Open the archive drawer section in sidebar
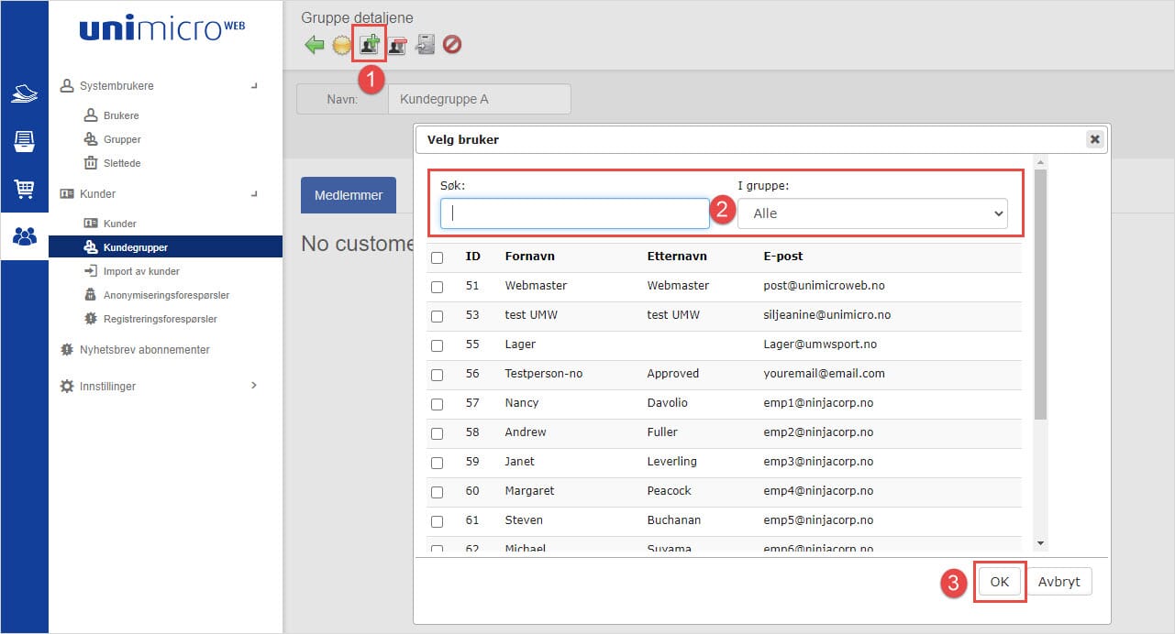Viewport: 1175px width, 634px height. click(x=24, y=141)
